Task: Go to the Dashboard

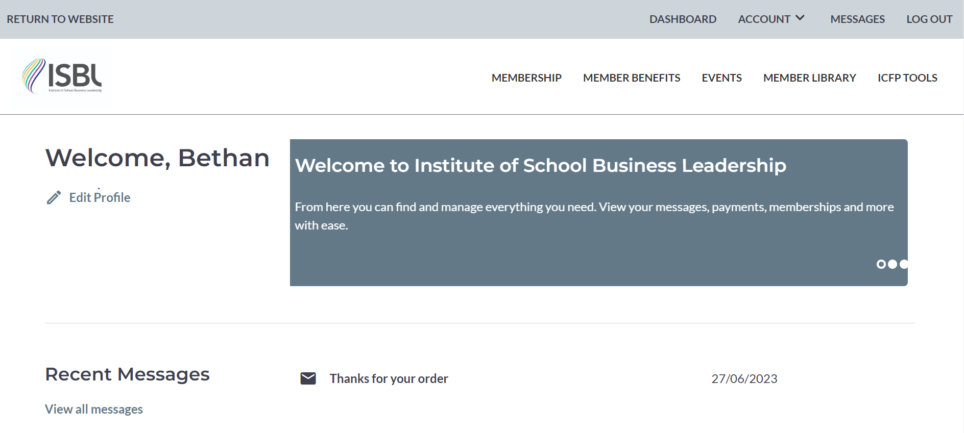Action: [683, 19]
